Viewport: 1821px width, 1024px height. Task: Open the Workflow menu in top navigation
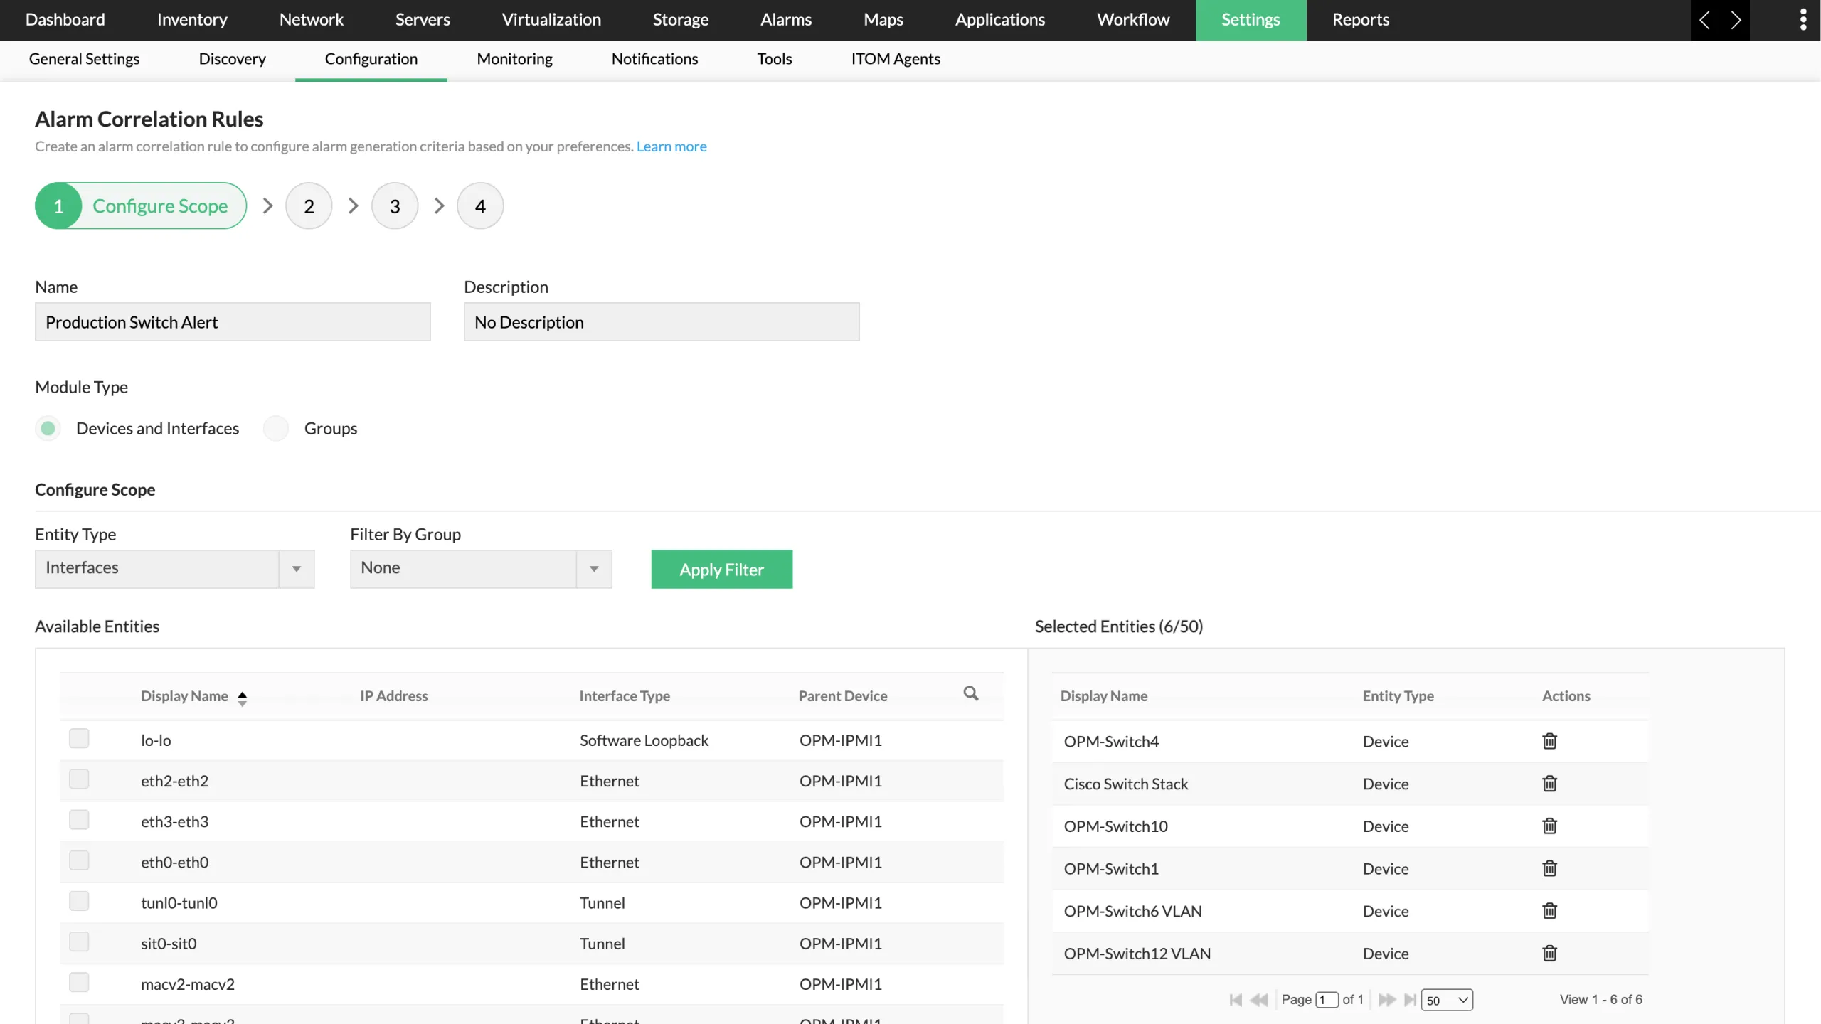[x=1132, y=20]
